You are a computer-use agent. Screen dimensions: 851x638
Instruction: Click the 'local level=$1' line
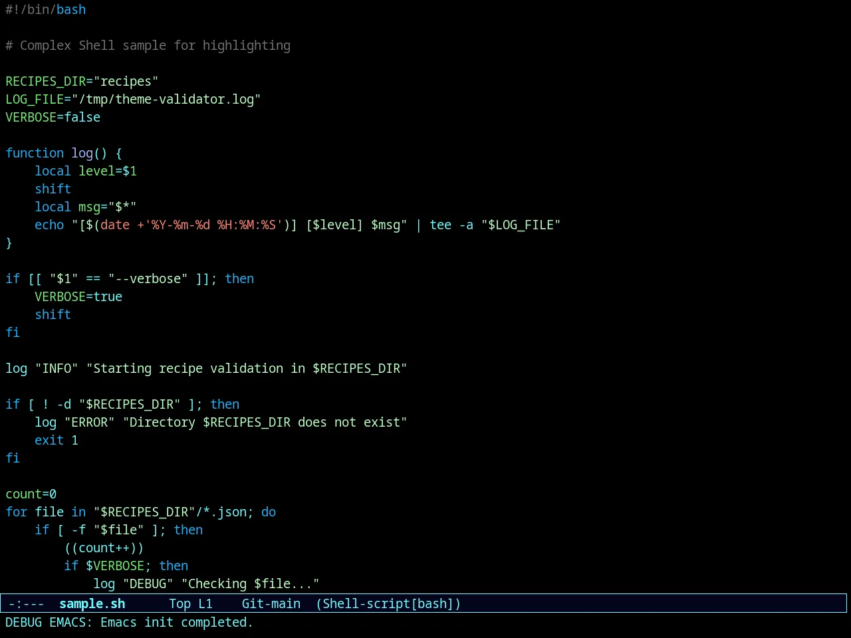point(86,171)
